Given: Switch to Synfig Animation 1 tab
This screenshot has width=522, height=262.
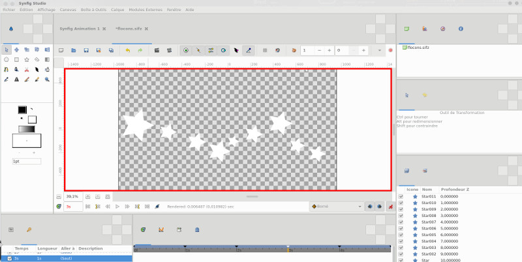Looking at the screenshot, I should [x=79, y=29].
